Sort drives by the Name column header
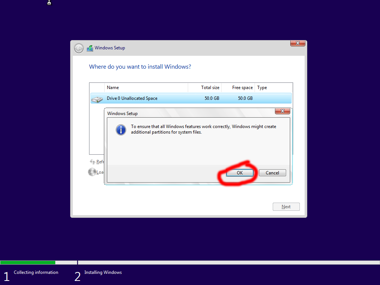Image resolution: width=380 pixels, height=285 pixels. click(x=146, y=88)
